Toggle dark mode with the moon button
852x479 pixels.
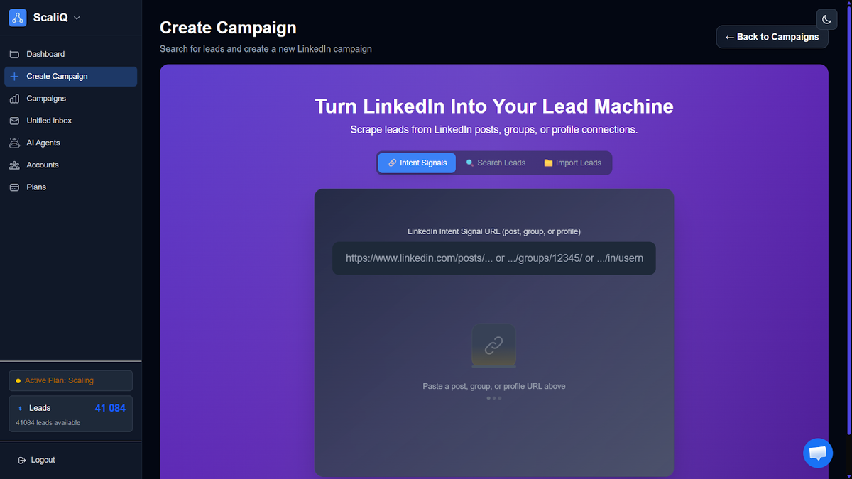(x=826, y=18)
